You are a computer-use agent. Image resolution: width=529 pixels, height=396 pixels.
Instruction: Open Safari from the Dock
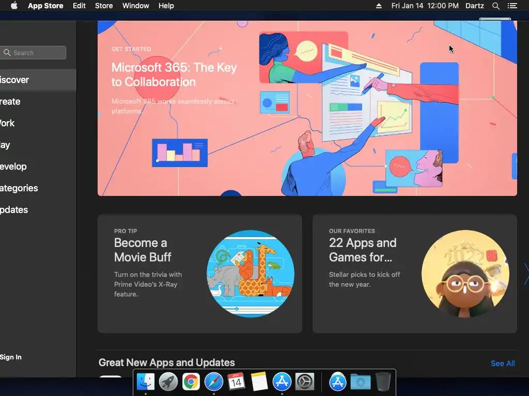pyautogui.click(x=213, y=382)
